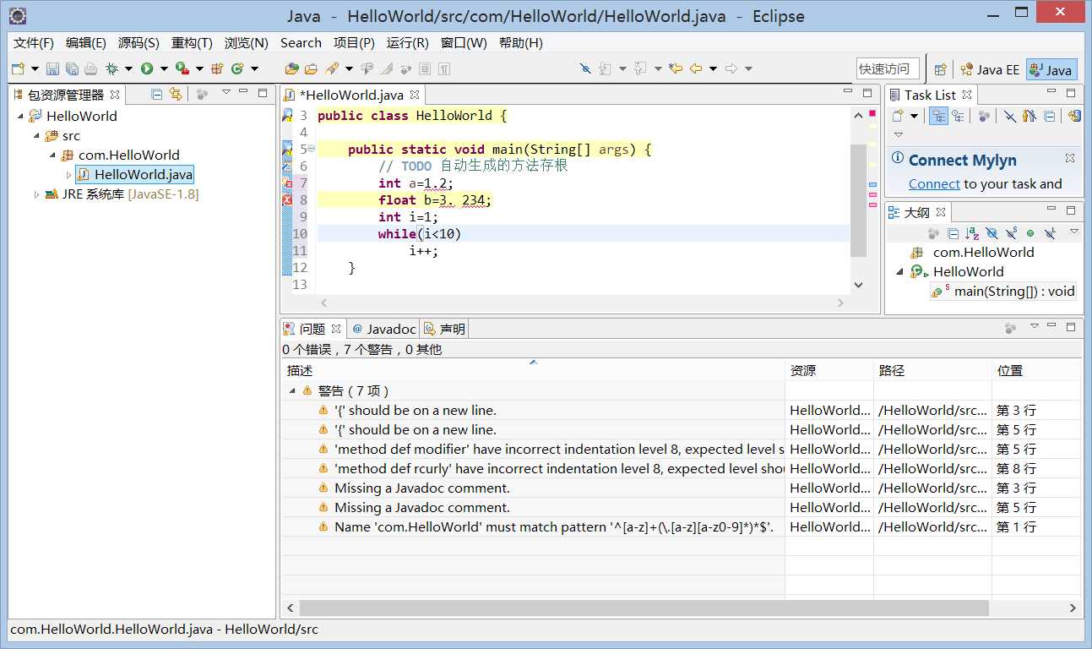Collapse the HelloWorld project tree node
Screen dimensions: 1092x649
(20, 116)
